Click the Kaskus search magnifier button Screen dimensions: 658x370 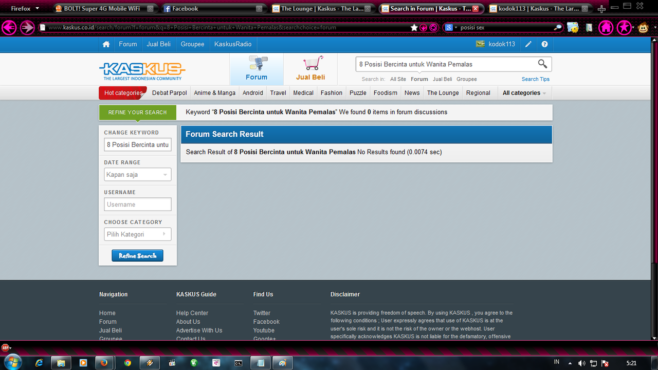coord(542,64)
